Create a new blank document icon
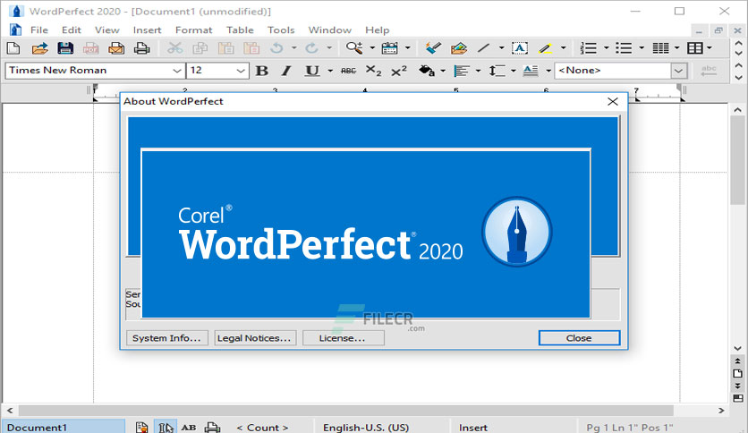 point(14,48)
